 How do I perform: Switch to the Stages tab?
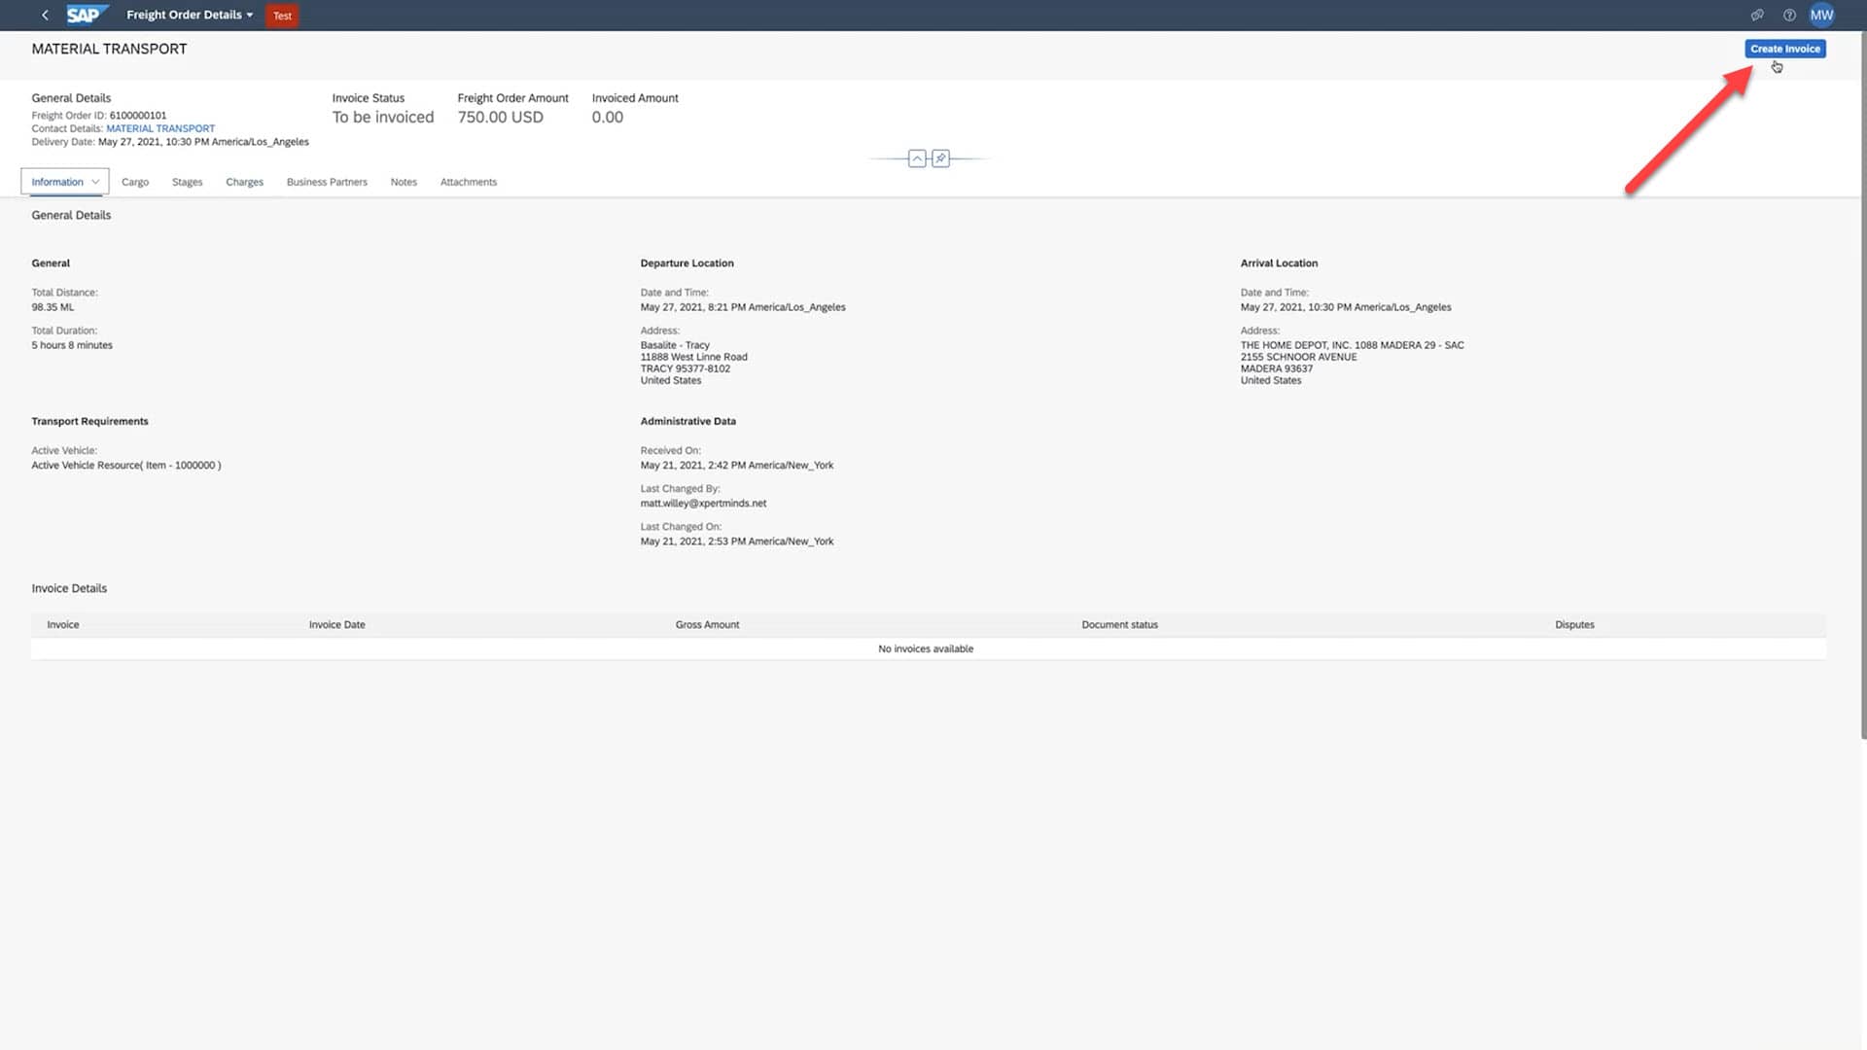point(188,182)
